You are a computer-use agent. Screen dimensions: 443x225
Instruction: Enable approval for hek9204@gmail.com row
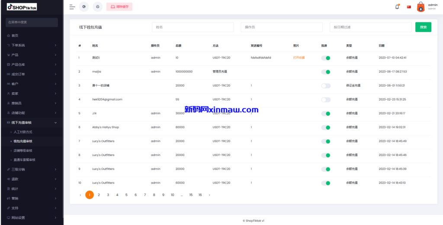coord(326,100)
